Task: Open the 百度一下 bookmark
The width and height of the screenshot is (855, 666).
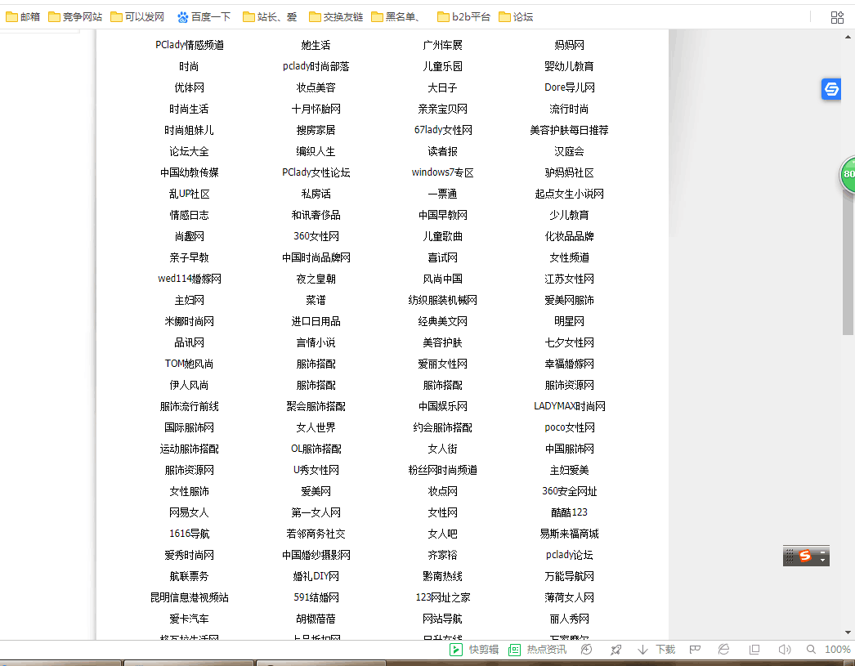Action: (x=204, y=17)
